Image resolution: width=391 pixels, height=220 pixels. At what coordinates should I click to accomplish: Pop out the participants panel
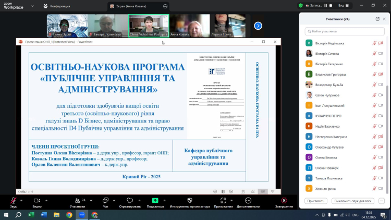tap(377, 19)
